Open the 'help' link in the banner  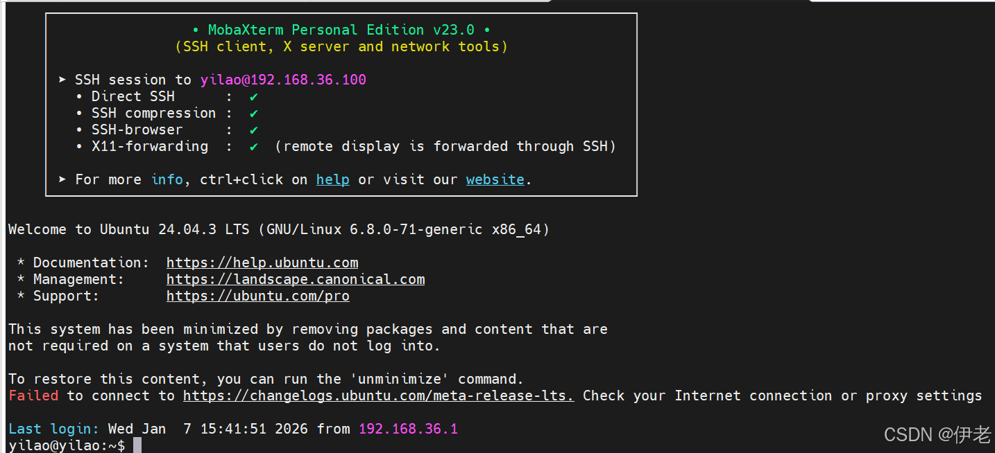tap(332, 180)
